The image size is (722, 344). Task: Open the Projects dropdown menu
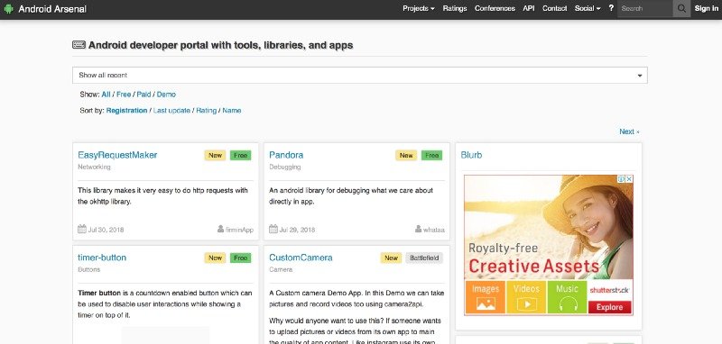[x=419, y=8]
